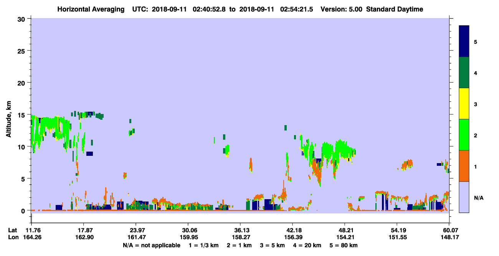Click the y-axis tick label 30
The image size is (499, 256).
pos(22,18)
